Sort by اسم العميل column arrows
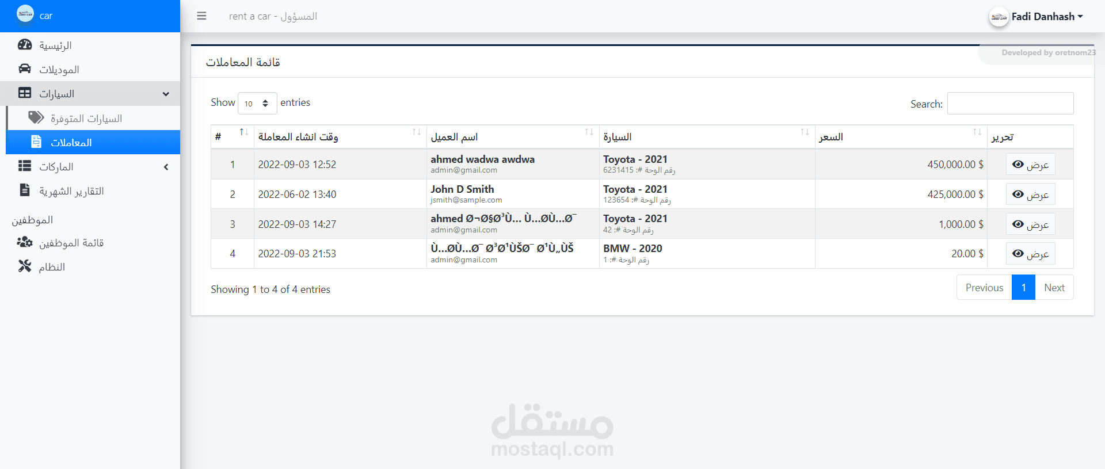The width and height of the screenshot is (1105, 469). point(589,132)
